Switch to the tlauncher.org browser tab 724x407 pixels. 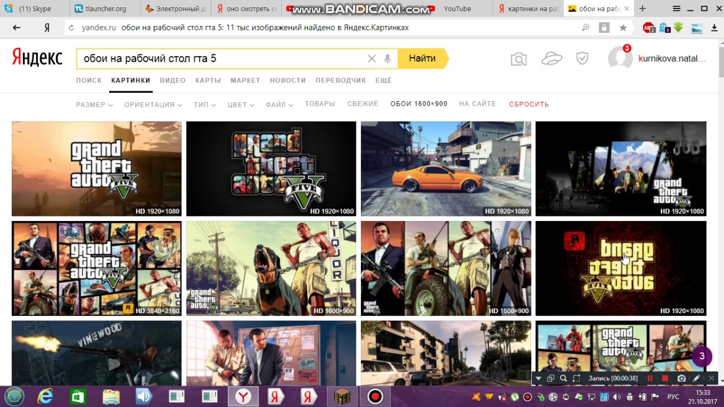tap(106, 8)
